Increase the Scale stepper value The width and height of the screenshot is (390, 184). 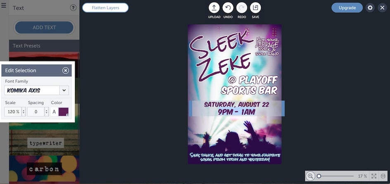point(24,110)
